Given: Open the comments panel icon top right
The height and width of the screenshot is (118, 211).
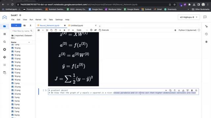Looking at the screenshot, I should pos(205,17).
